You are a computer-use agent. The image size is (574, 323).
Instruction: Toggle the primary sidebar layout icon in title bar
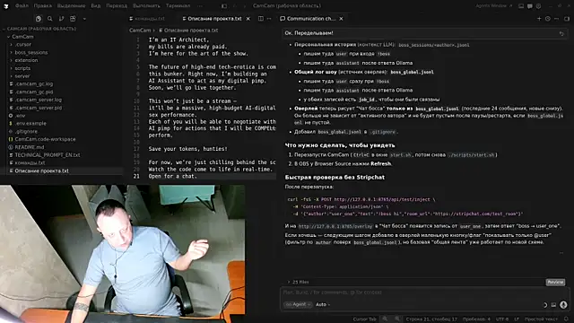coord(224,6)
